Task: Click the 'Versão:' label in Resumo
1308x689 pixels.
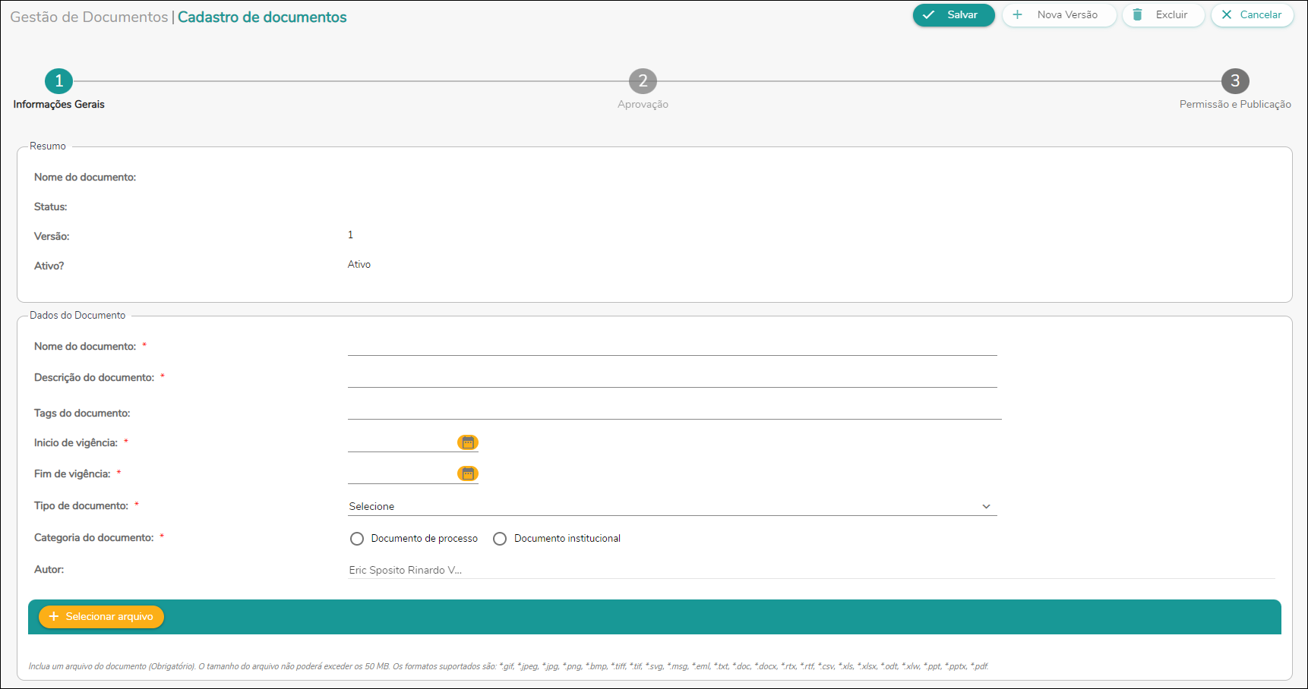Action: 52,236
